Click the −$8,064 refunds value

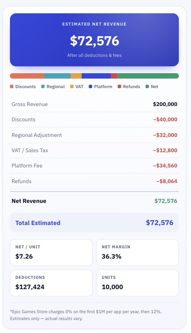pos(167,181)
